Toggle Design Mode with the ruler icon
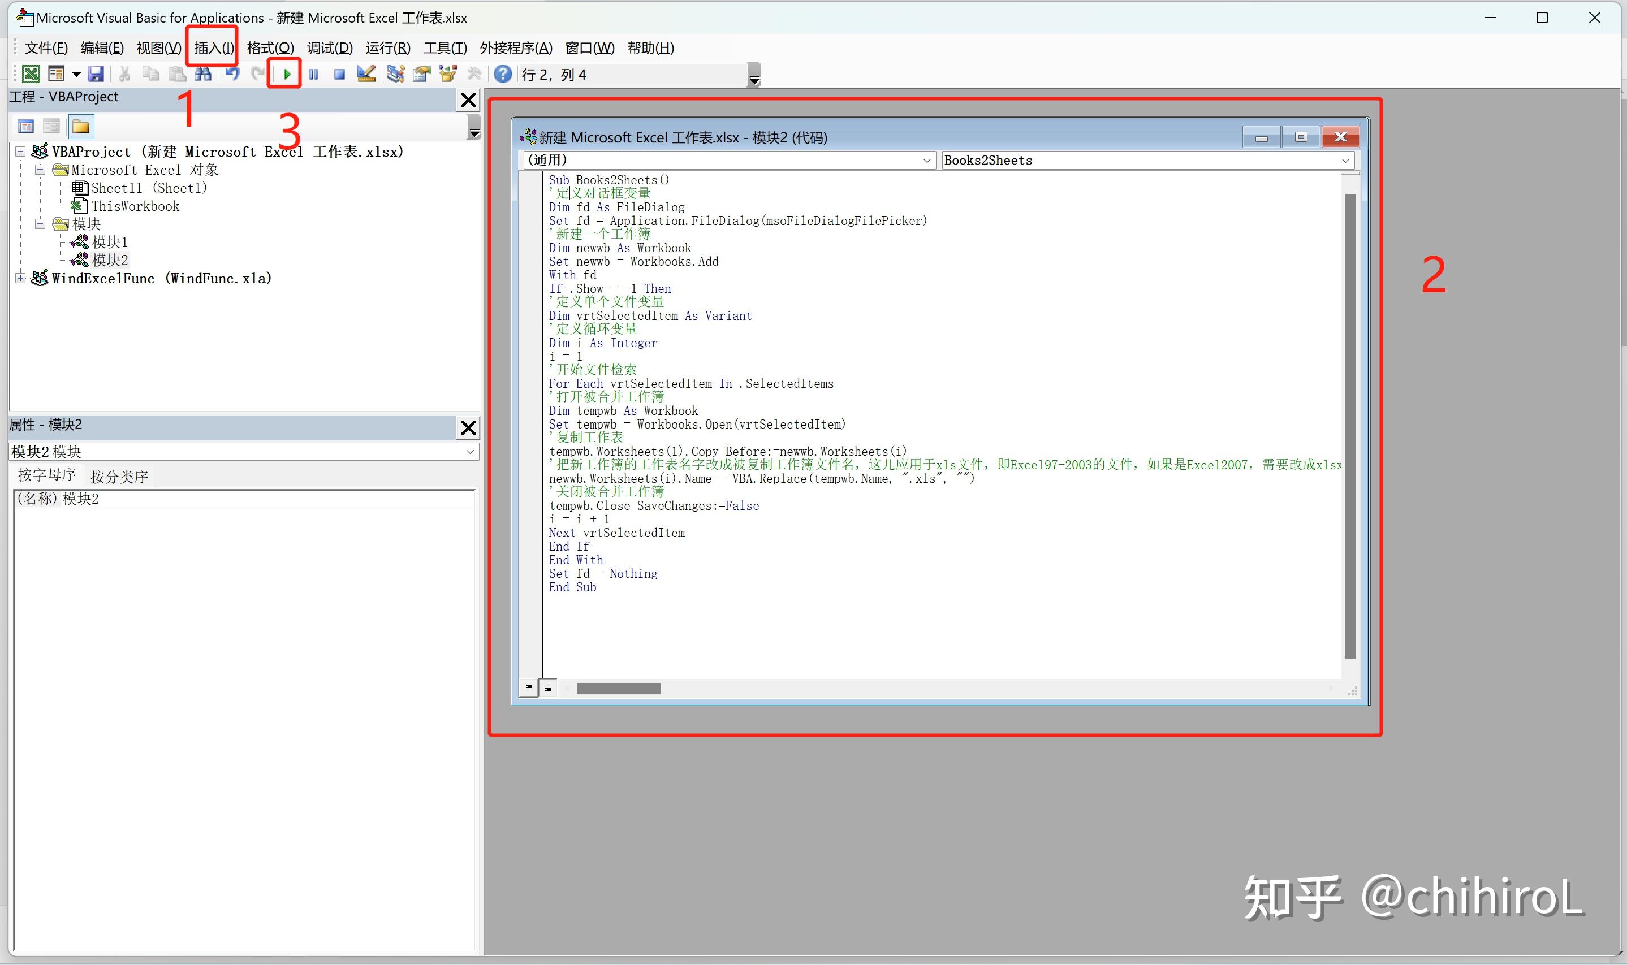1627x965 pixels. click(366, 74)
